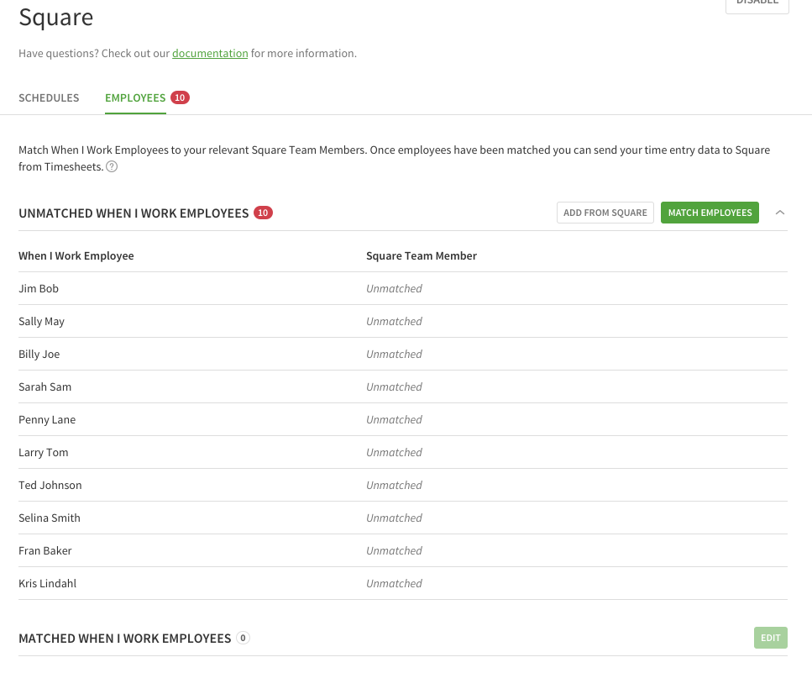Image resolution: width=812 pixels, height=694 pixels.
Task: Switch to the SCHEDULES tab
Action: click(49, 97)
